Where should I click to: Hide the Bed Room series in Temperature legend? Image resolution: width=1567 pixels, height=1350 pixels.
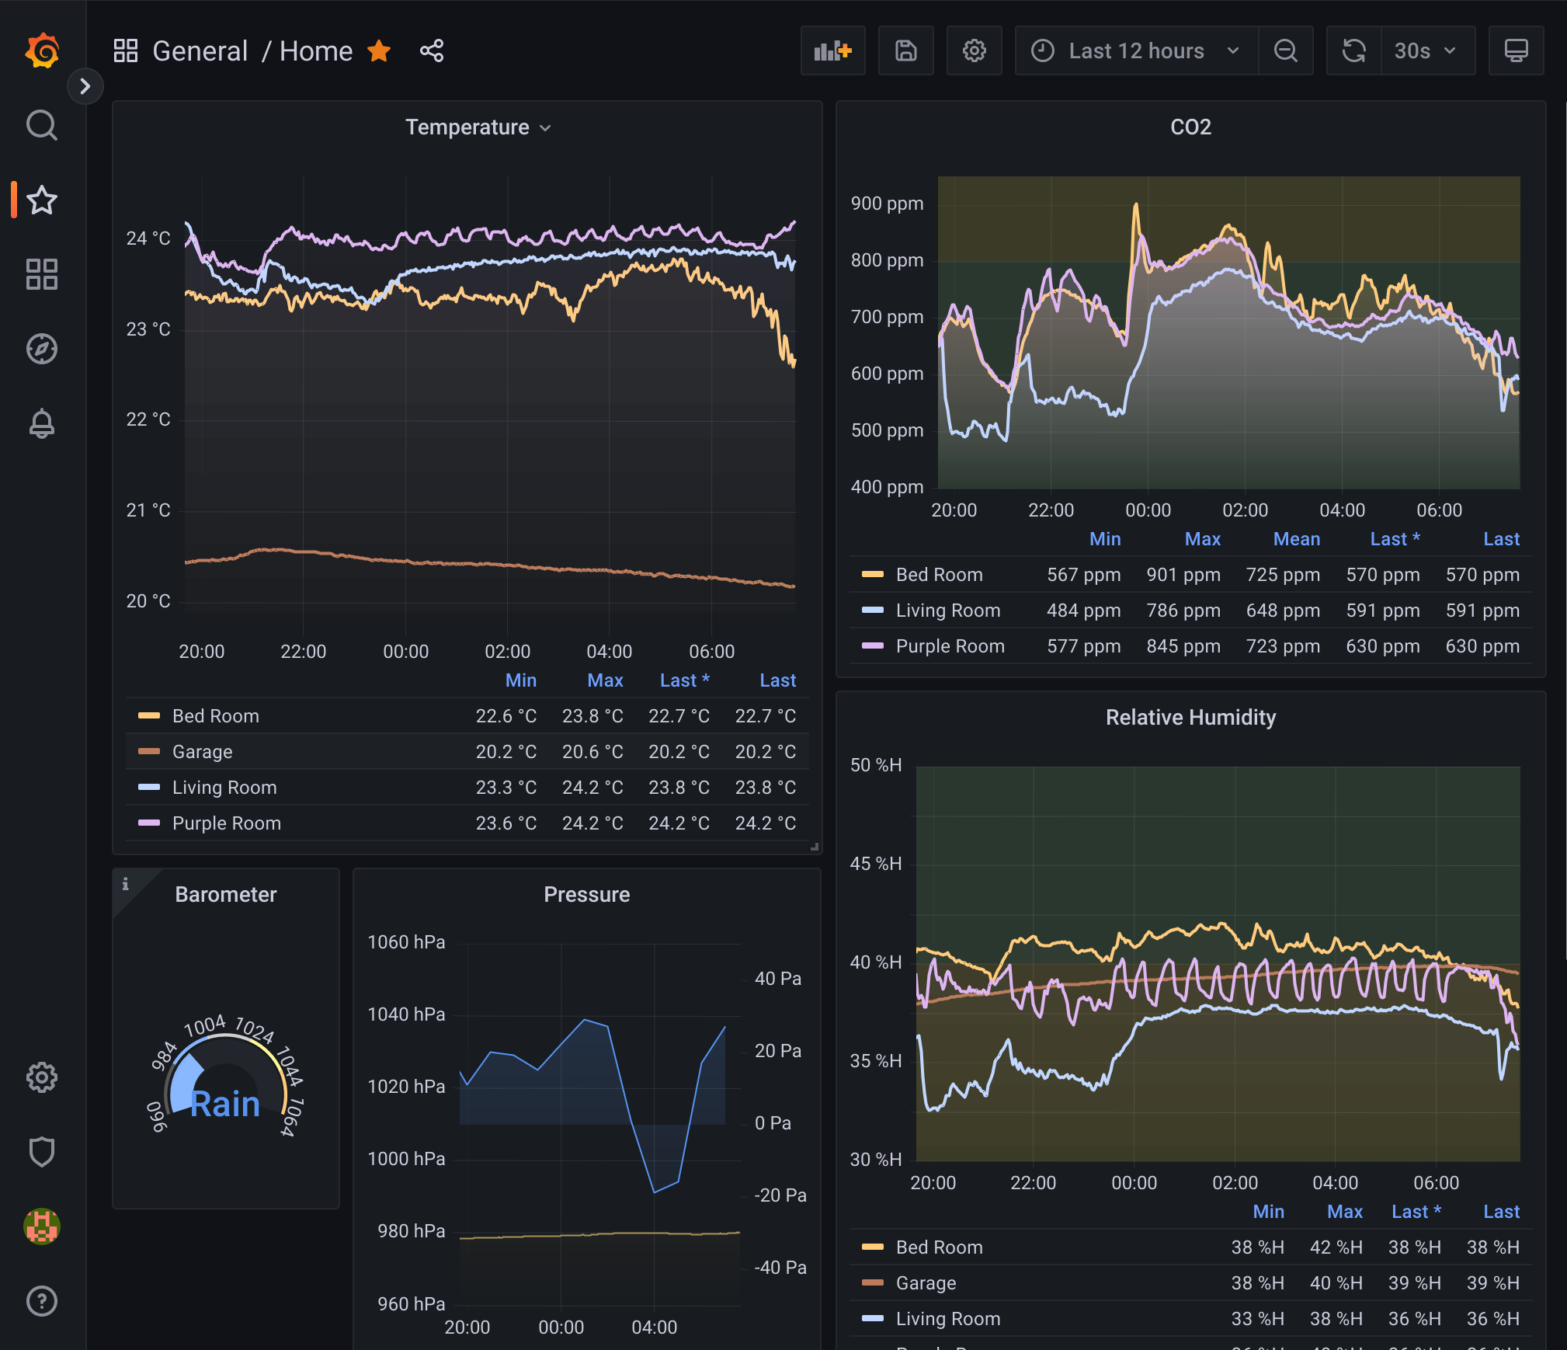216,715
